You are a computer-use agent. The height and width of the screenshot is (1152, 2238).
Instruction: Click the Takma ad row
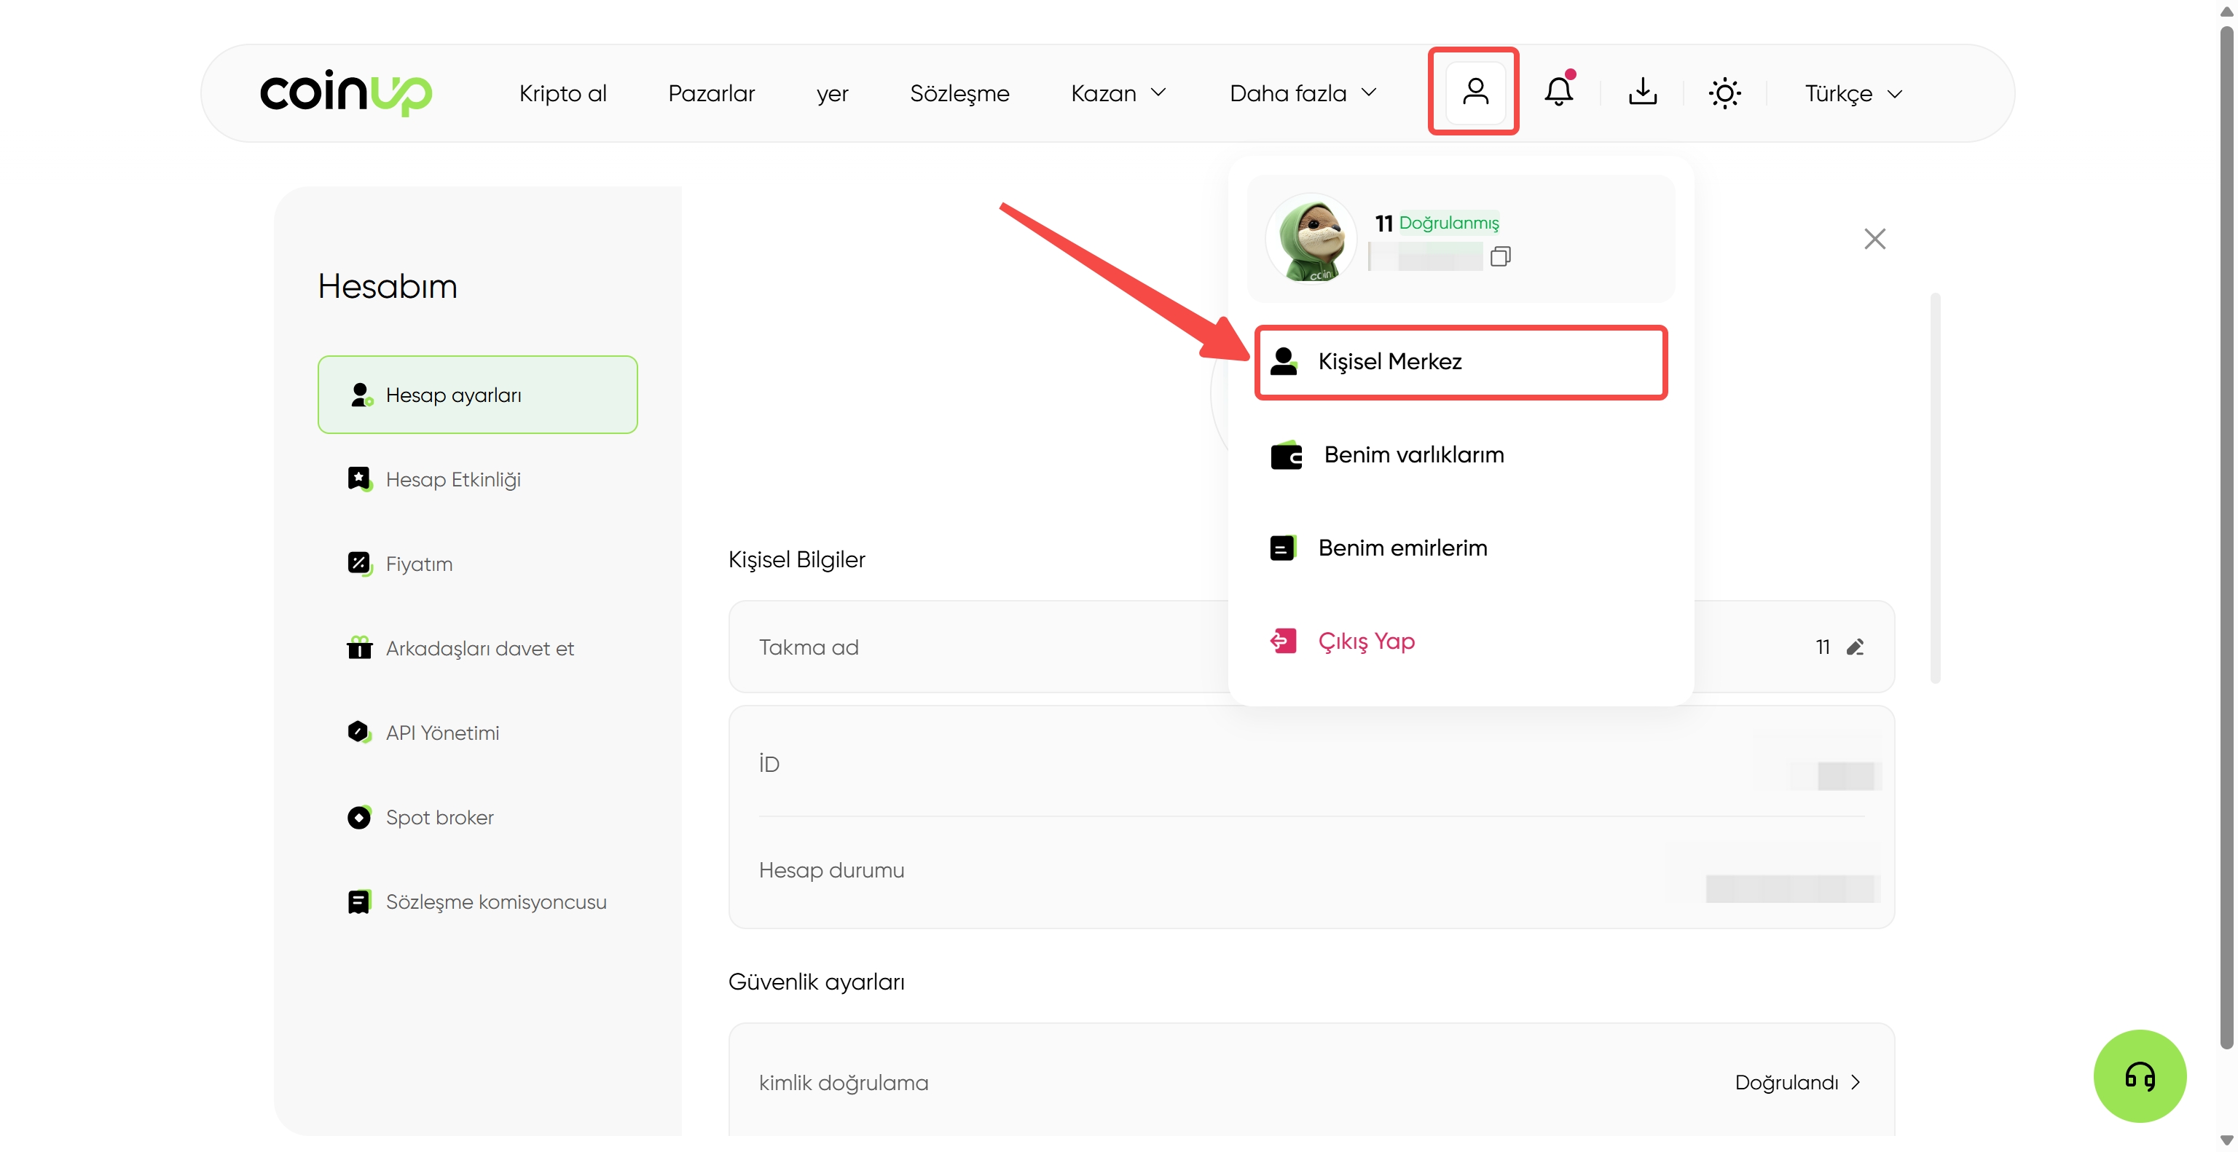pos(1311,647)
